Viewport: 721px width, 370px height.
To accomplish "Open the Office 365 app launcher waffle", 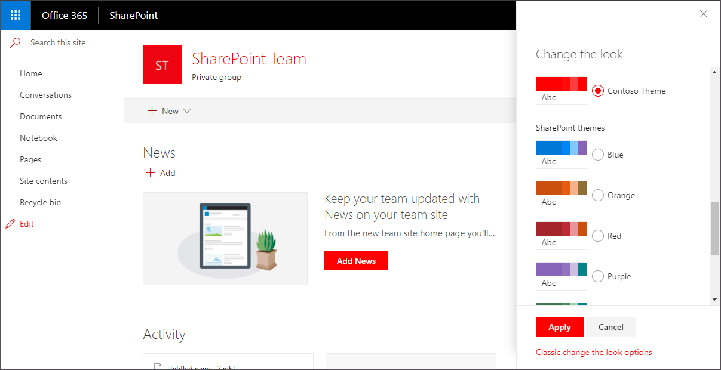I will click(x=16, y=16).
